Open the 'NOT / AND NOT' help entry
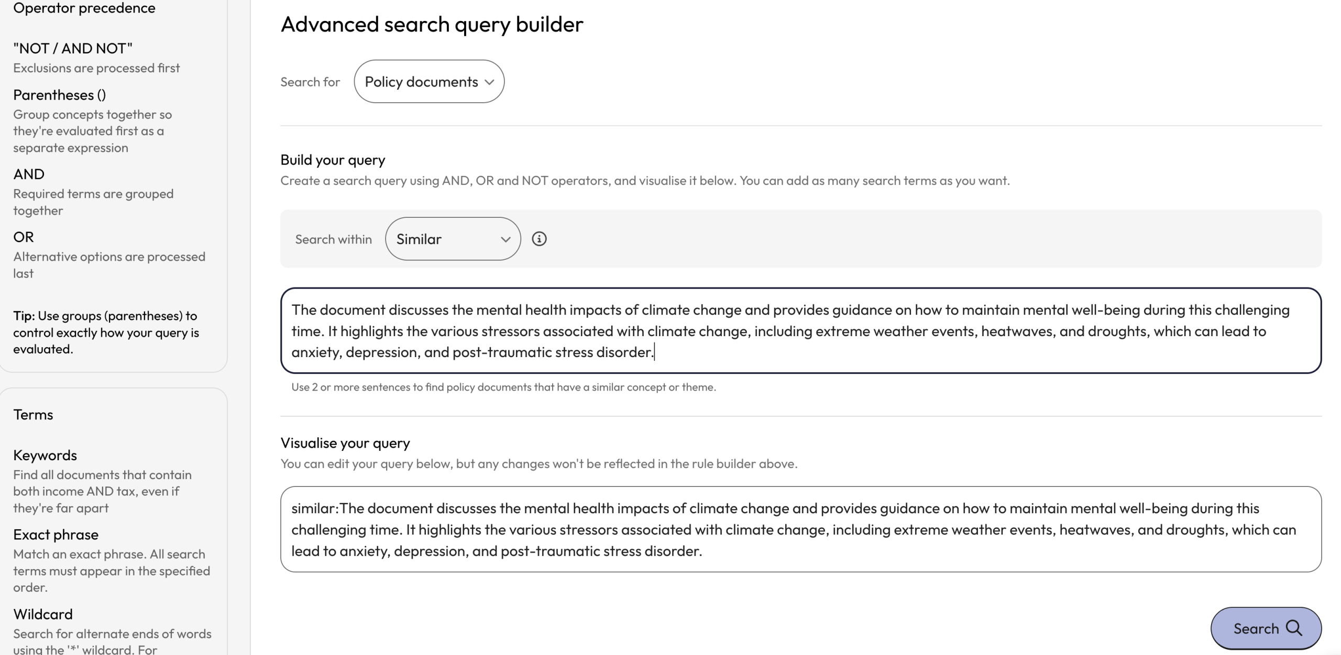The width and height of the screenshot is (1341, 655). pos(73,48)
